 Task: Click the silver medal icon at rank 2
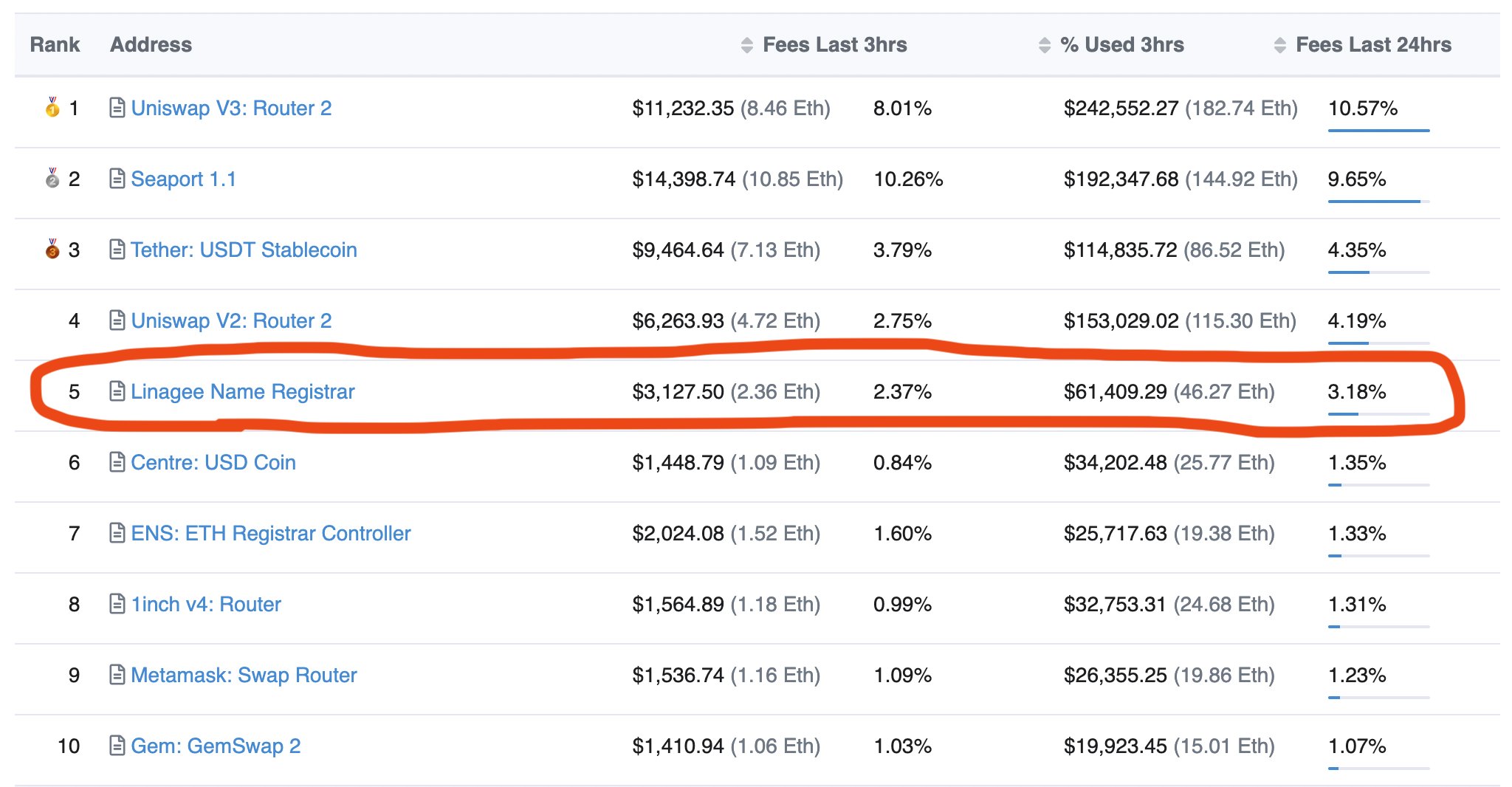tap(52, 178)
